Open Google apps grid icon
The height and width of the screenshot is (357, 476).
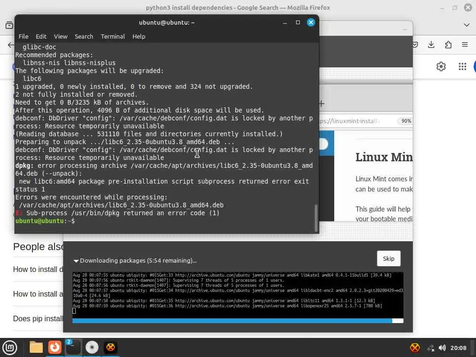click(x=463, y=66)
